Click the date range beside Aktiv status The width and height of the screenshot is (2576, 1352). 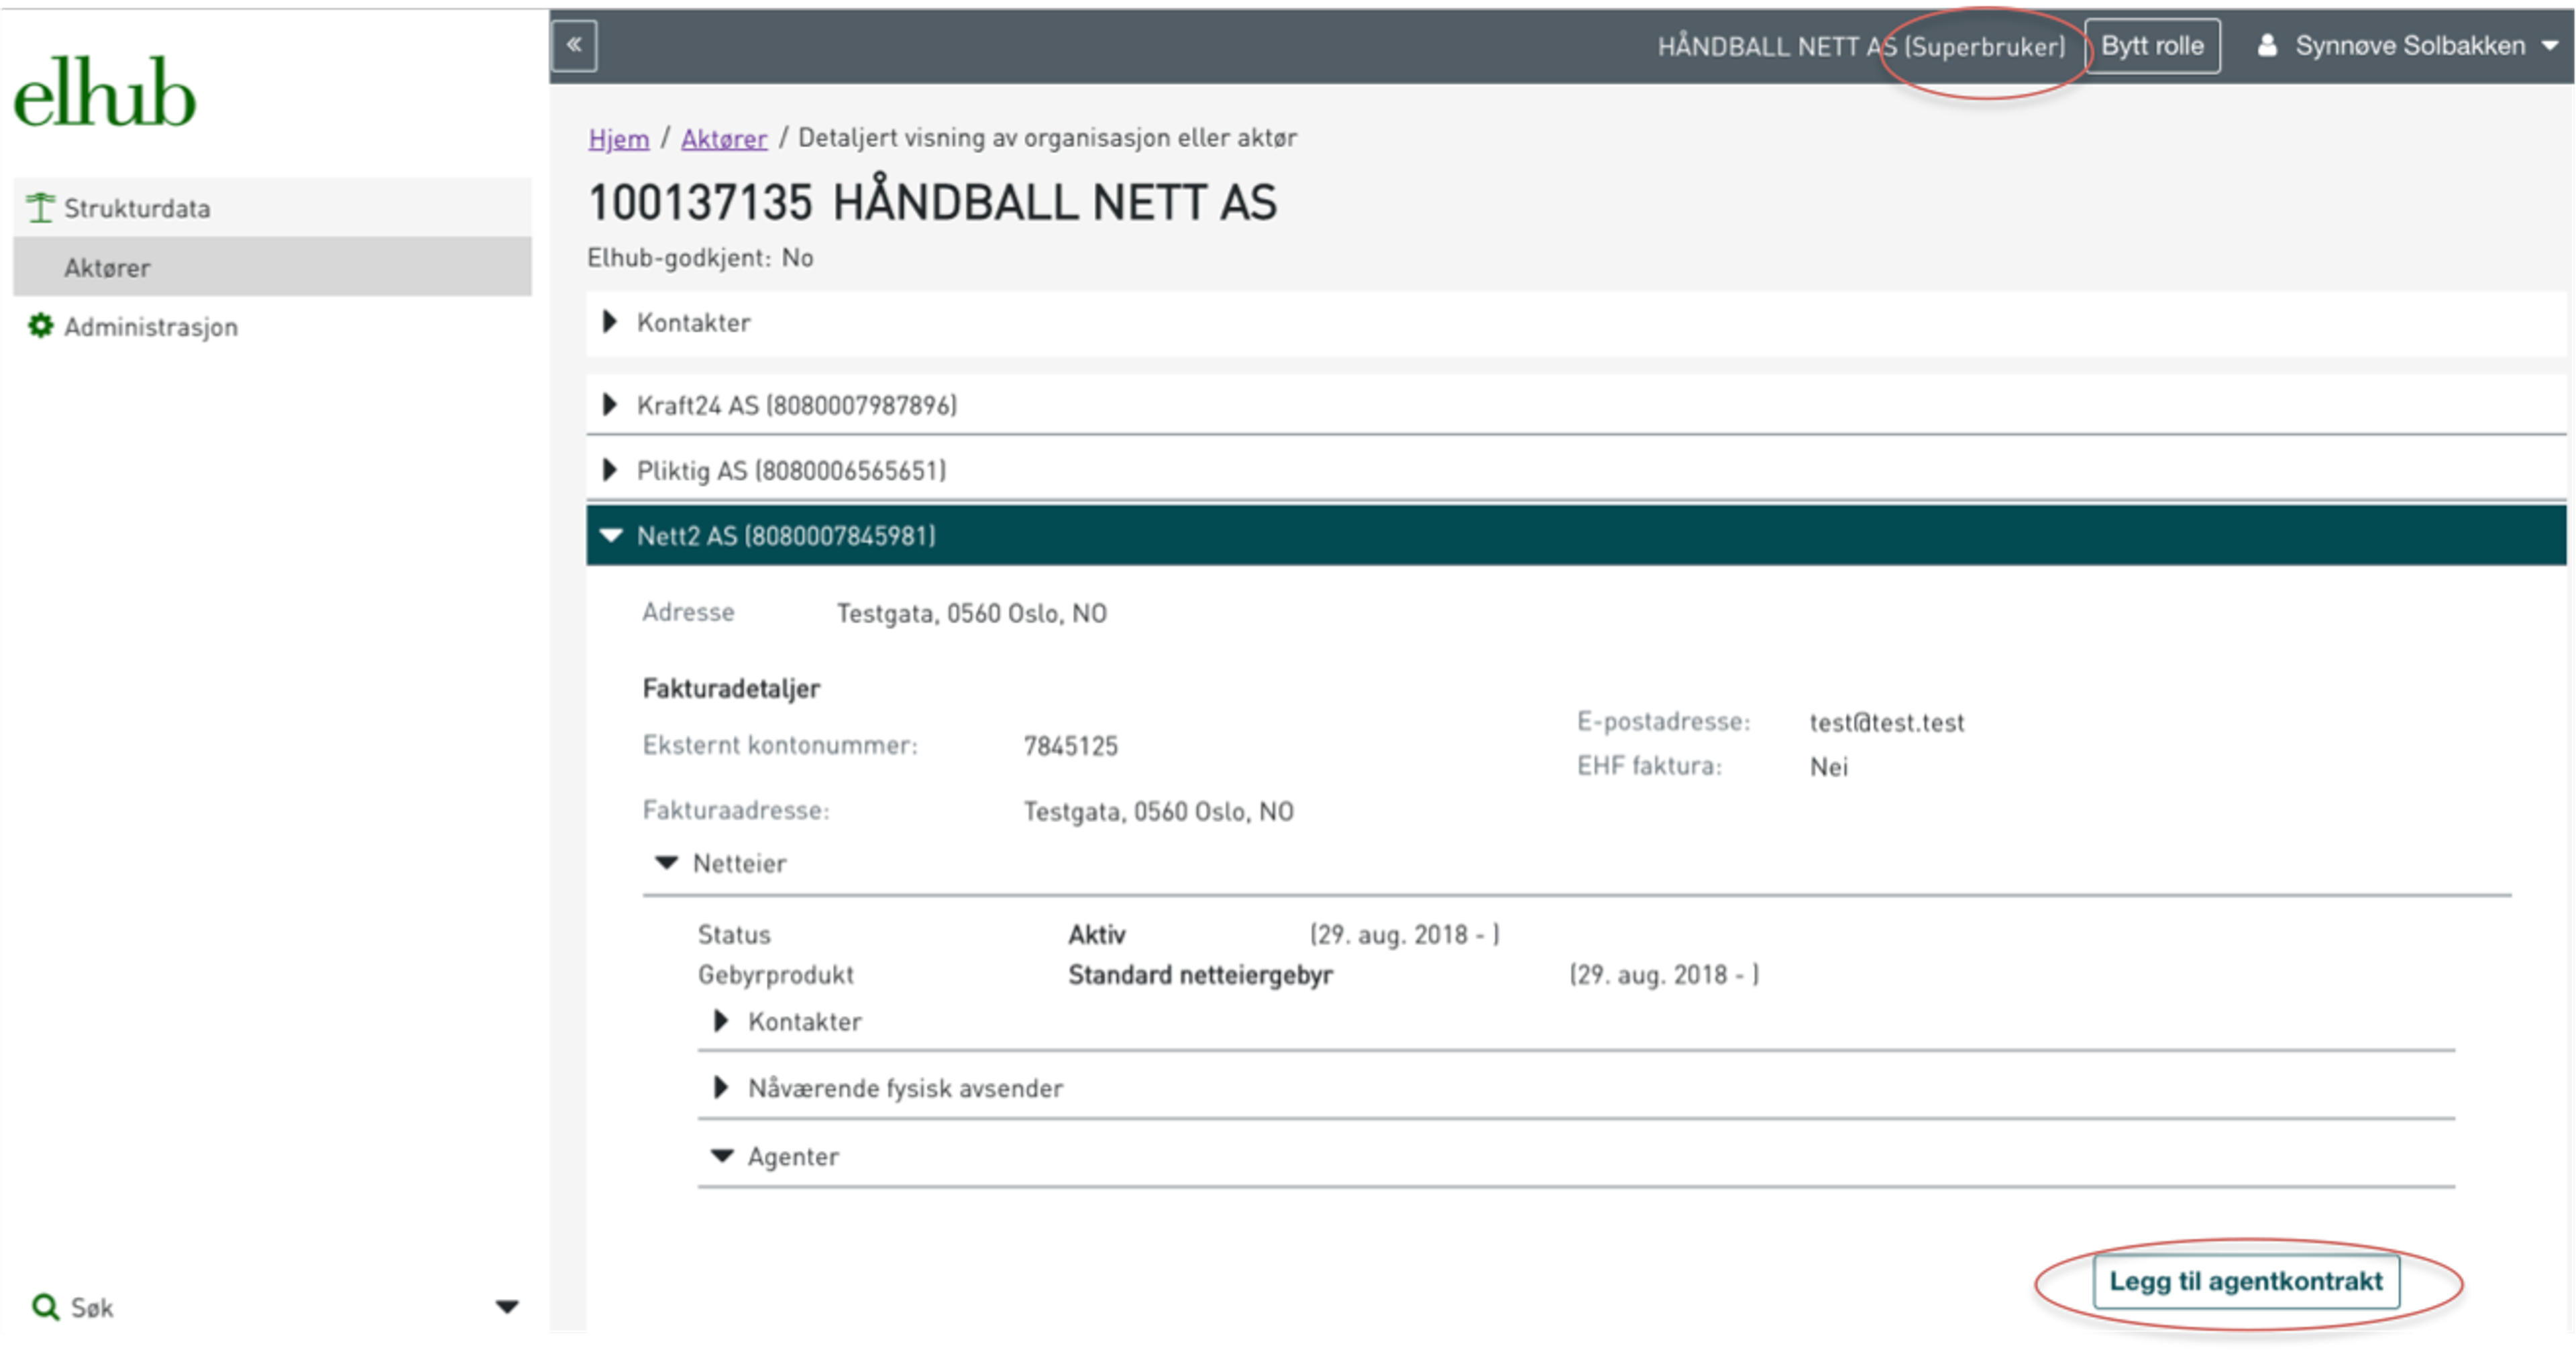point(1404,934)
